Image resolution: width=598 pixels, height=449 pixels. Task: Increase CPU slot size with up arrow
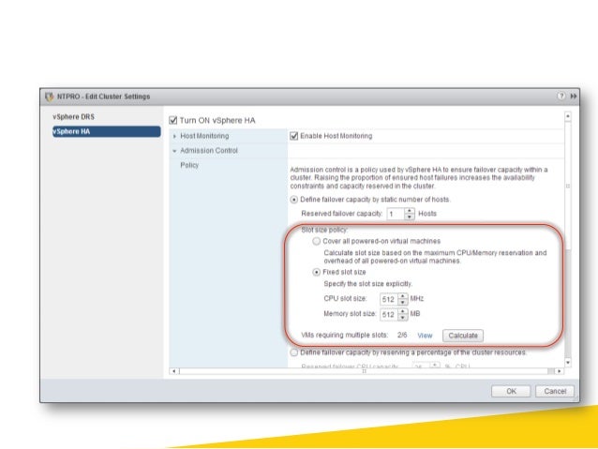click(403, 296)
